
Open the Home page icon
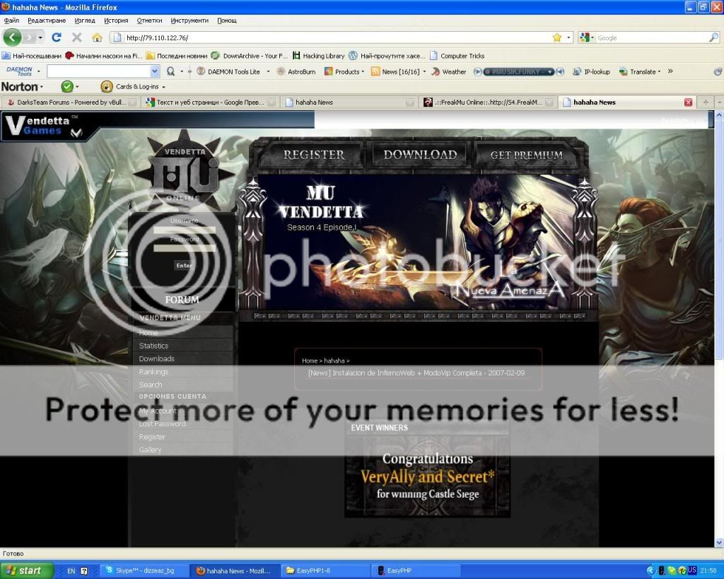tap(97, 37)
